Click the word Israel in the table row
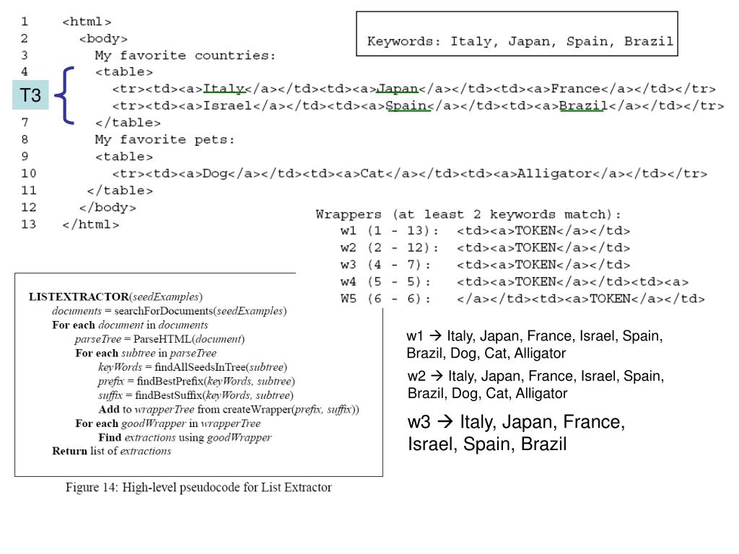 [227, 105]
